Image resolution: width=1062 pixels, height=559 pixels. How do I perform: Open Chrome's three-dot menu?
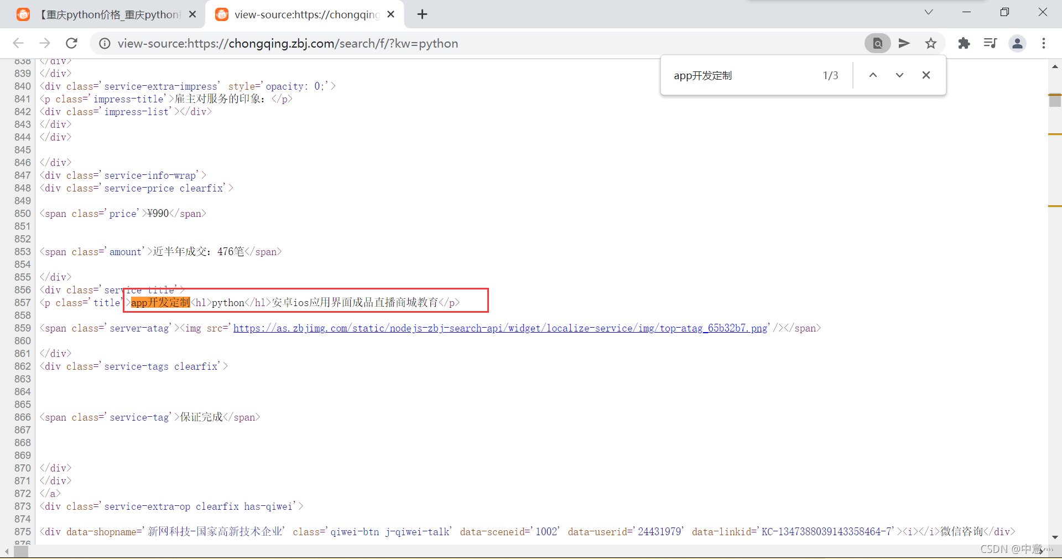[x=1044, y=43]
